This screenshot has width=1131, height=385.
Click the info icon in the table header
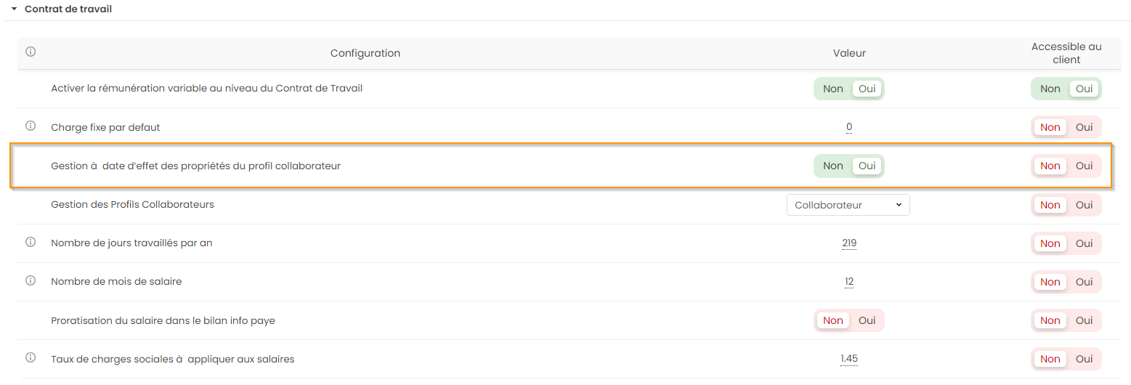(x=31, y=52)
